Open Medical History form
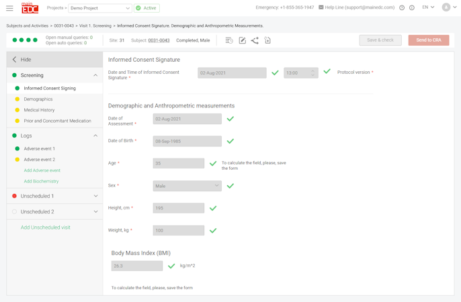The width and height of the screenshot is (461, 302). click(39, 110)
